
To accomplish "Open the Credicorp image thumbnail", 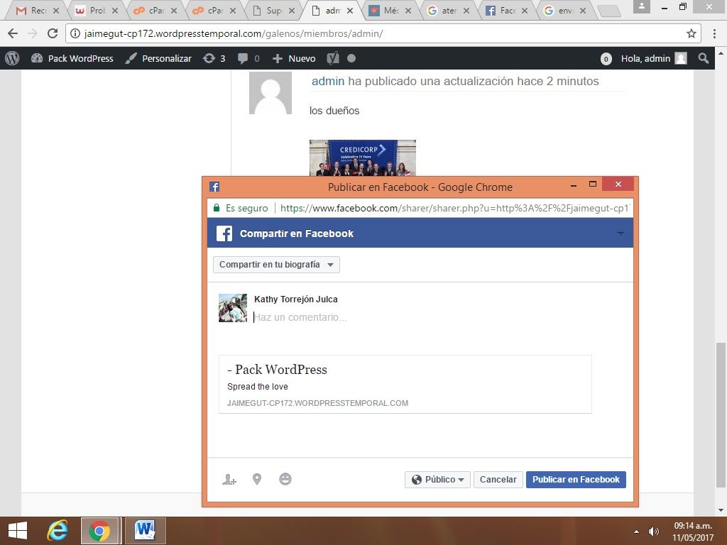I will pyautogui.click(x=363, y=158).
